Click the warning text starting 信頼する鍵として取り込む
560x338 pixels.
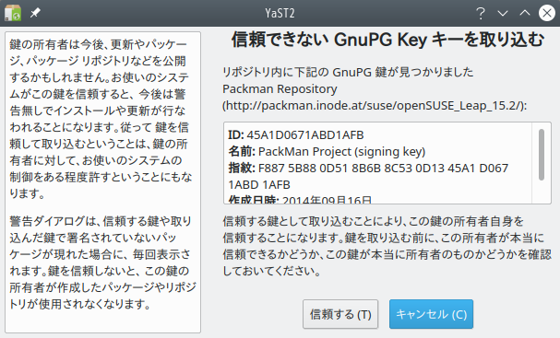pyautogui.click(x=387, y=246)
